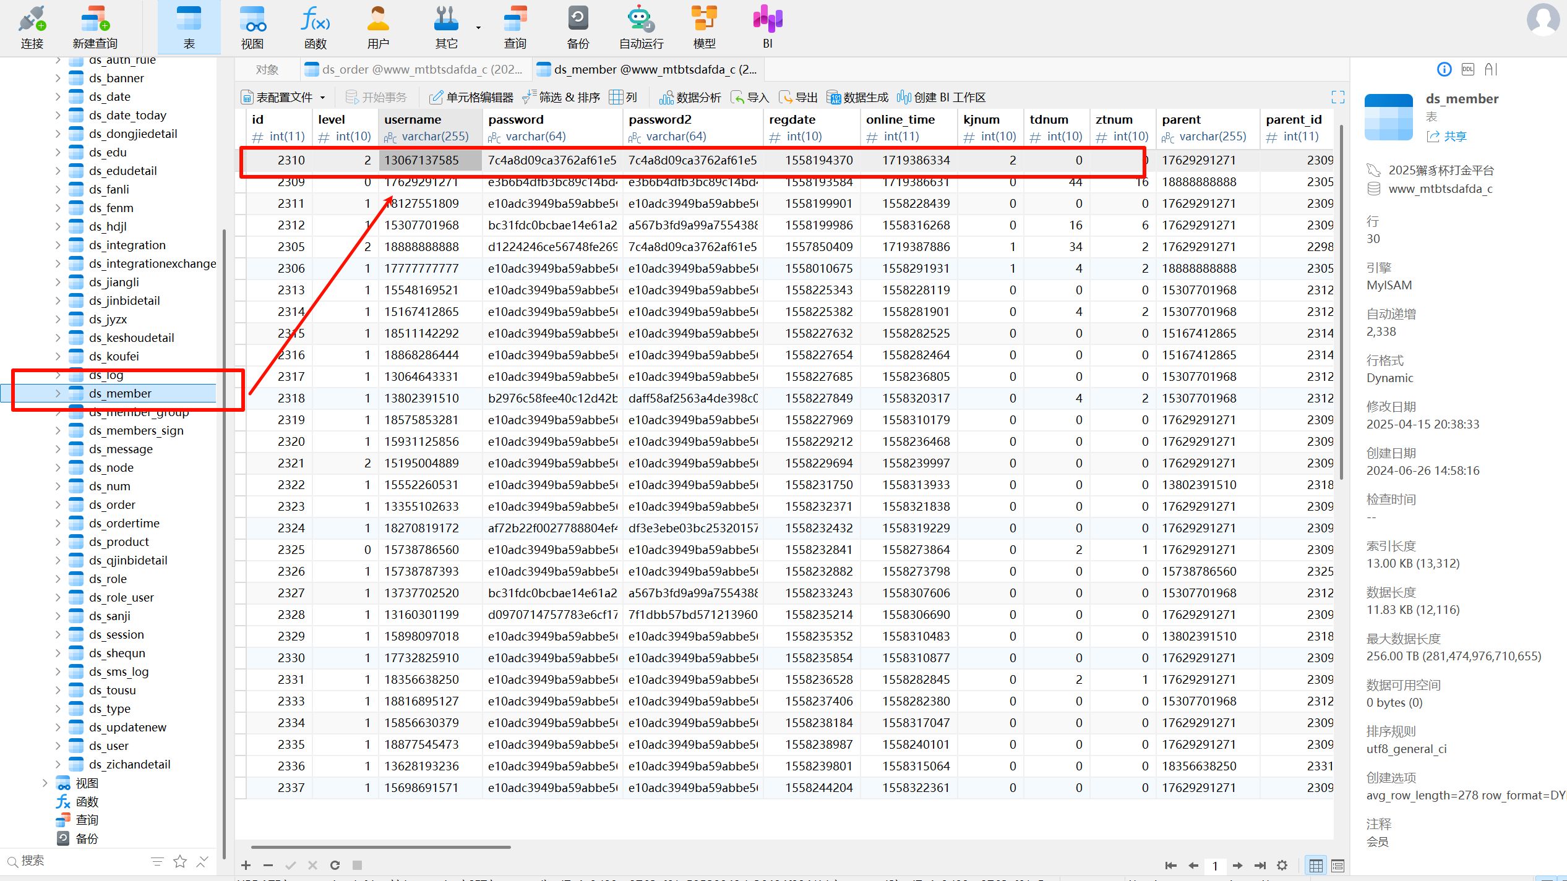Image resolution: width=1567 pixels, height=881 pixels.
Task: Click the 搜索 search field
Action: click(74, 861)
